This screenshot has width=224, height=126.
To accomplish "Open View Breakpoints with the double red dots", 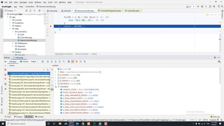I will click(x=6, y=75).
